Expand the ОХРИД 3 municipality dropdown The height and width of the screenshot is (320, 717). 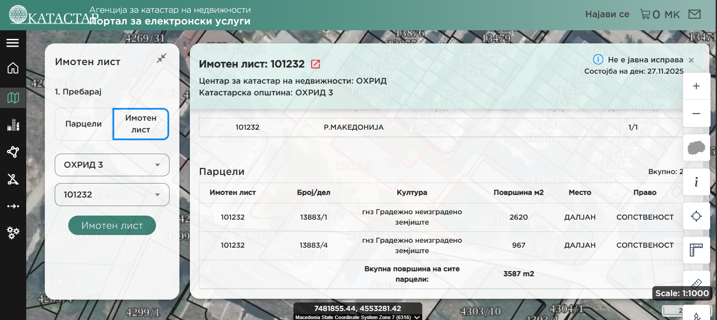pos(157,165)
